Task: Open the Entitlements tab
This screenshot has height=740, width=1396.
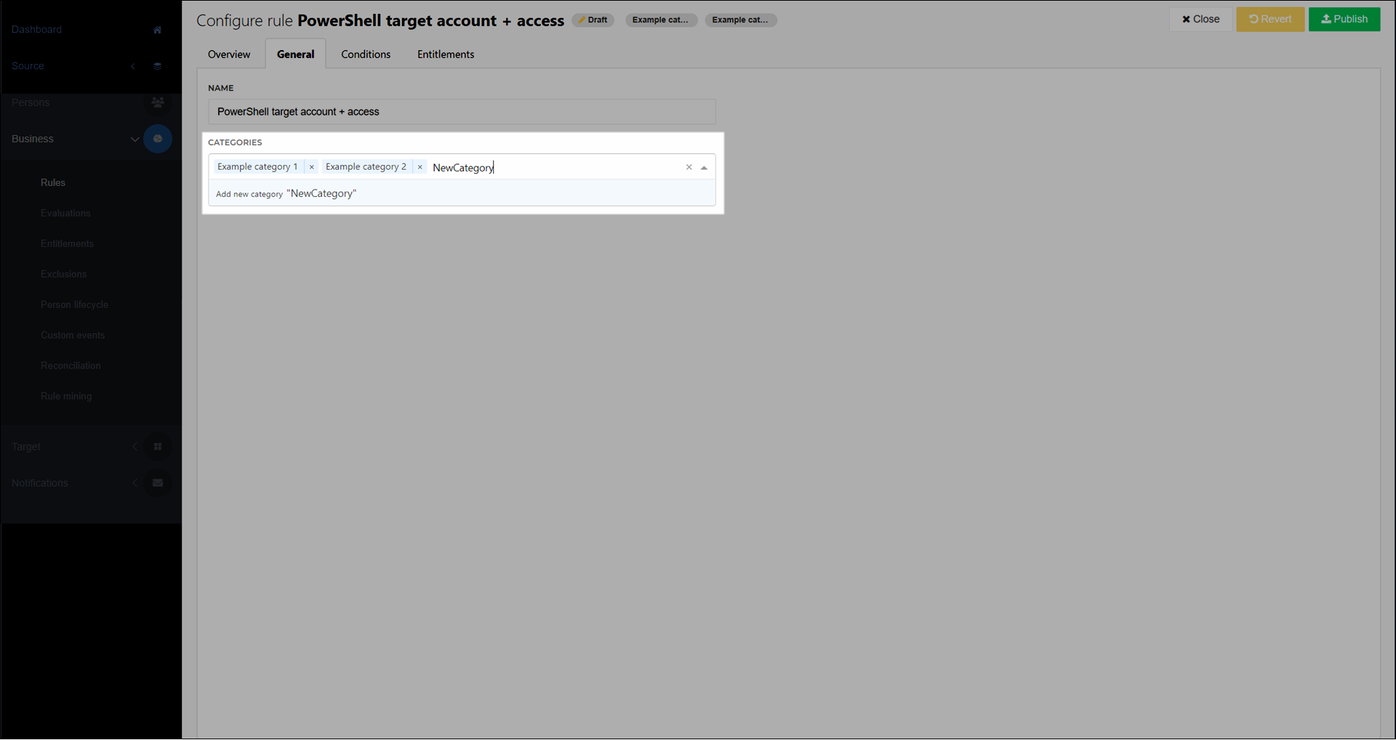Action: pos(445,54)
